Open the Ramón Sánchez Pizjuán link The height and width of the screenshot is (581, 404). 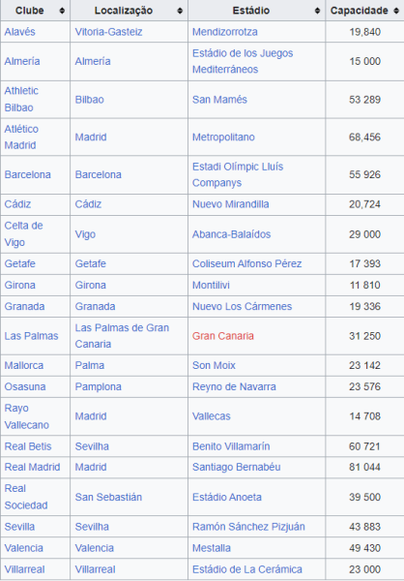pos(248,527)
